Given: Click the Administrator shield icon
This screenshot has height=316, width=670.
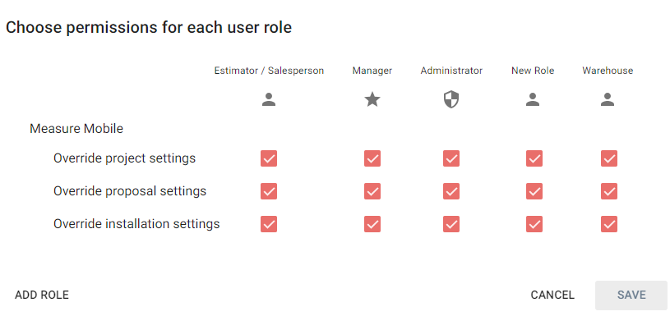Looking at the screenshot, I should pyautogui.click(x=451, y=100).
